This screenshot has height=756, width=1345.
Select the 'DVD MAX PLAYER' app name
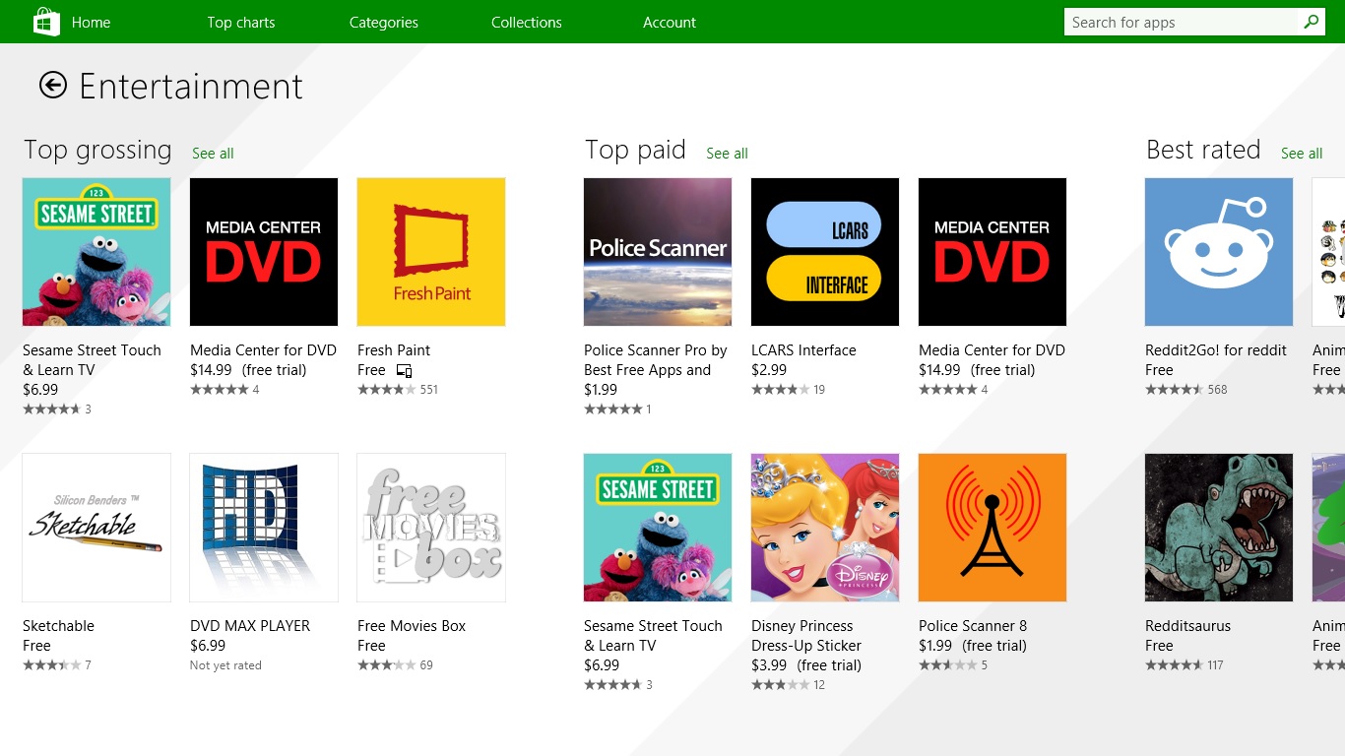coord(250,626)
